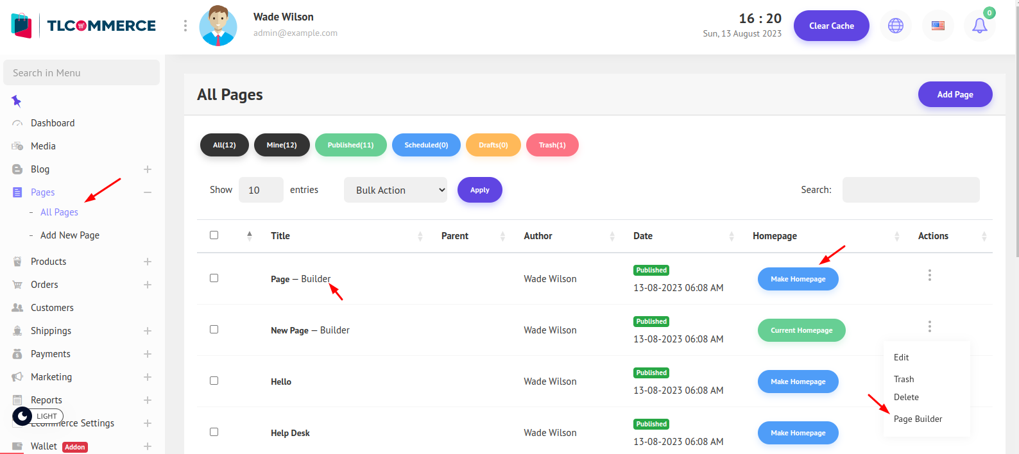Click the Add Page button
Image resolution: width=1019 pixels, height=454 pixels.
click(x=955, y=94)
